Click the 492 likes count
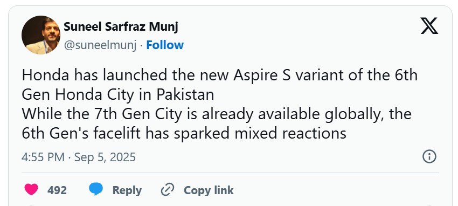The height and width of the screenshot is (206, 458). 57,190
